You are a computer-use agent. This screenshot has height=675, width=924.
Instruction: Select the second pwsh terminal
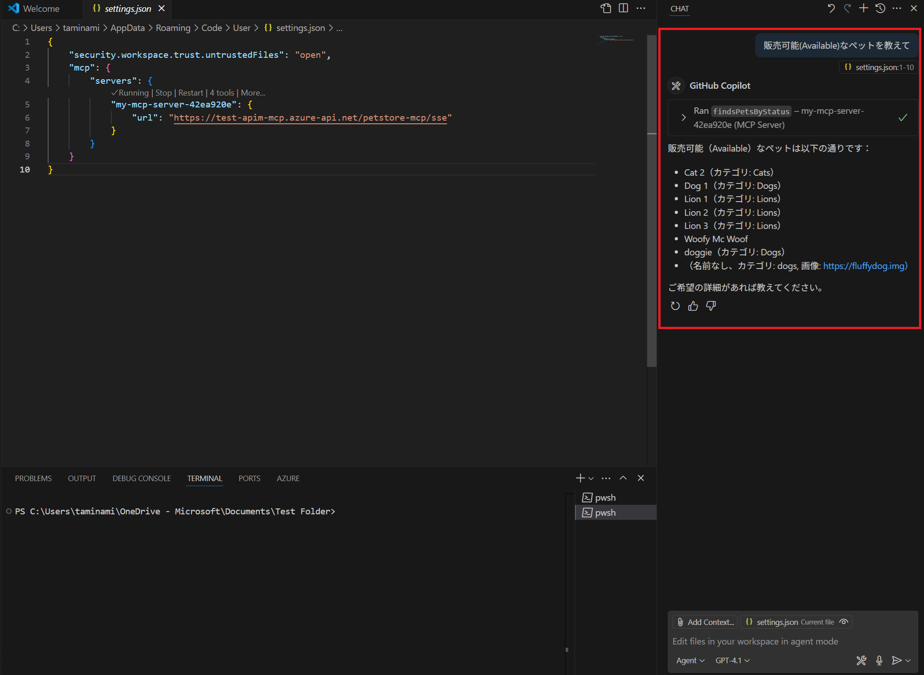pyautogui.click(x=615, y=513)
